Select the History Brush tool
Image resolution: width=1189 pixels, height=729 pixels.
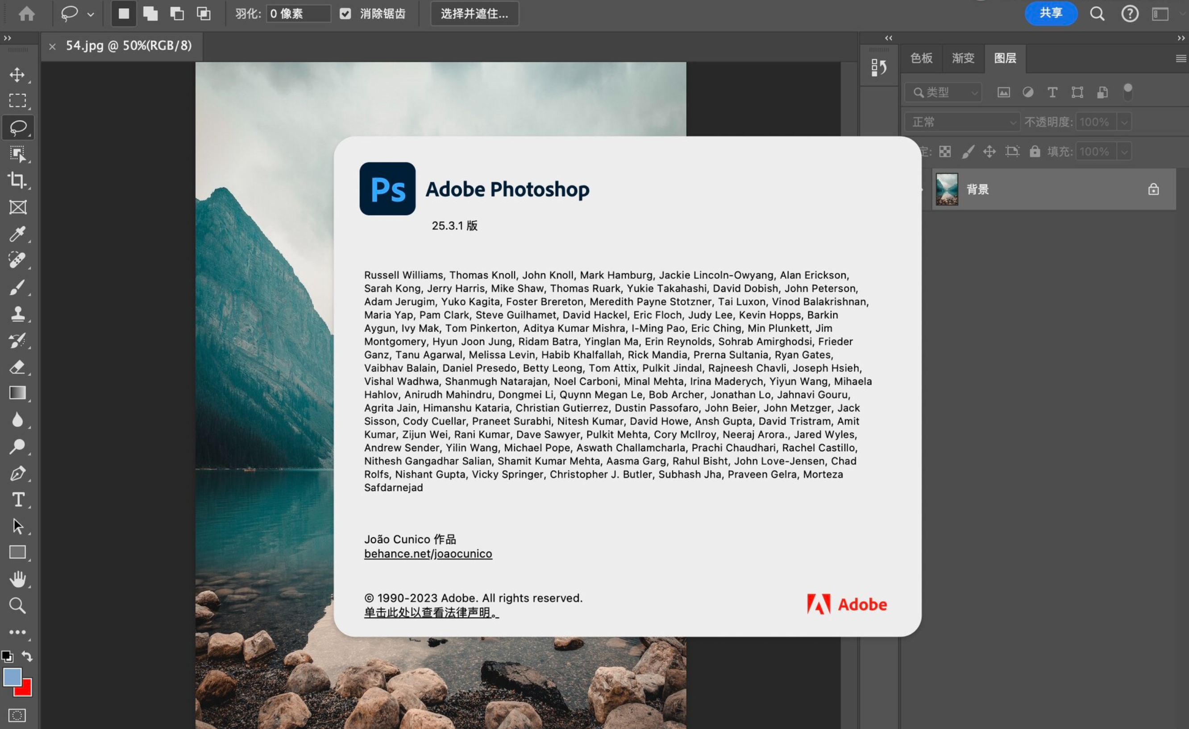(17, 340)
